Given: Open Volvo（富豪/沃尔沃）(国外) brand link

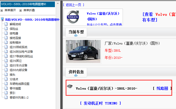Looking at the screenshot, I should [103, 16].
